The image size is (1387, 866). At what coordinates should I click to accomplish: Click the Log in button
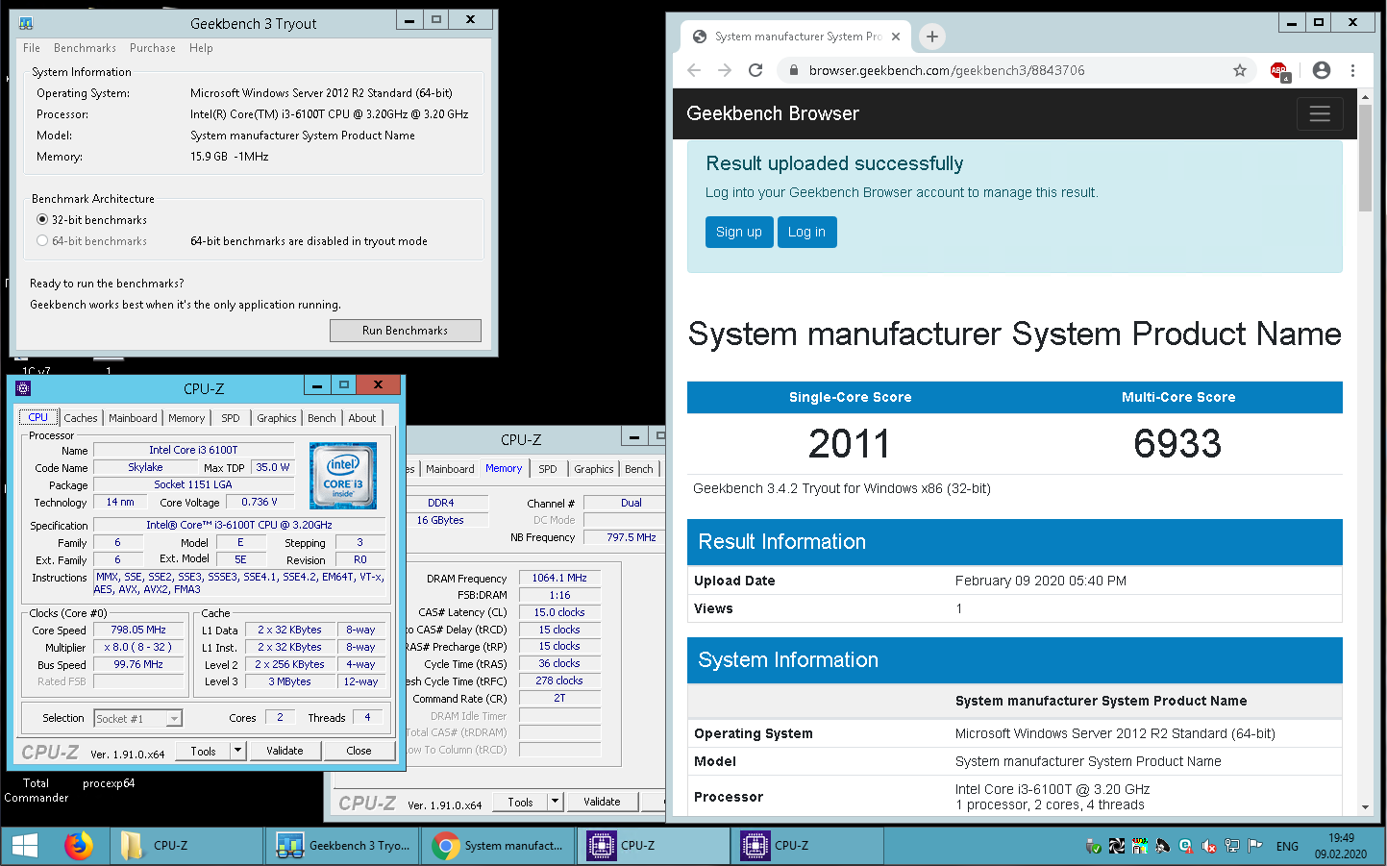806,232
